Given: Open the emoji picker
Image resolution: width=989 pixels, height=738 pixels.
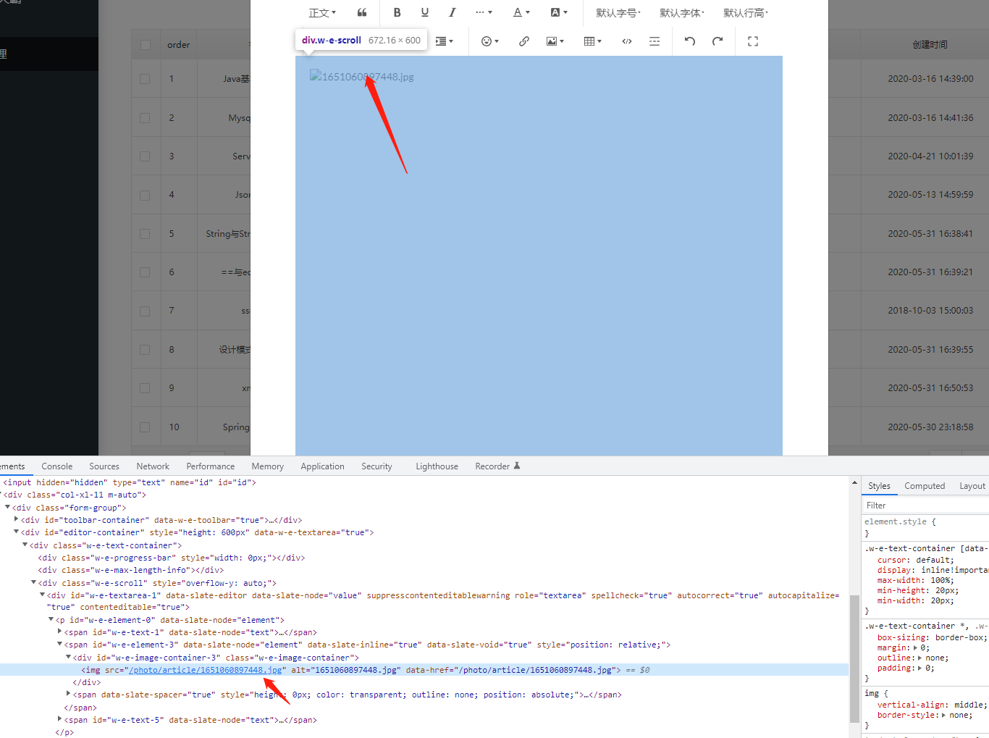Looking at the screenshot, I should 487,41.
